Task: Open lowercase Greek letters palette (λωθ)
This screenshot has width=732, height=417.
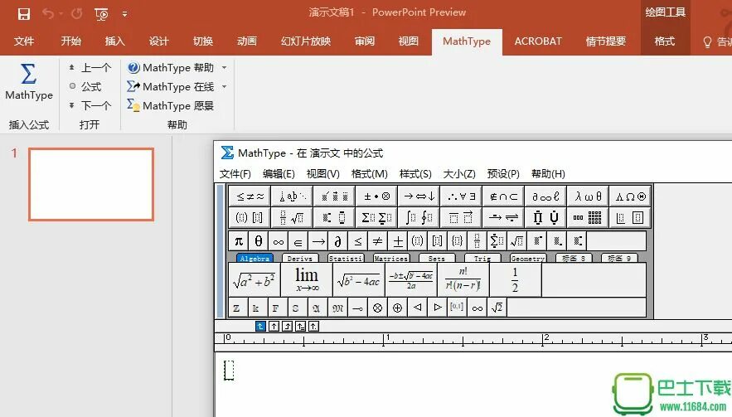Action: click(588, 196)
